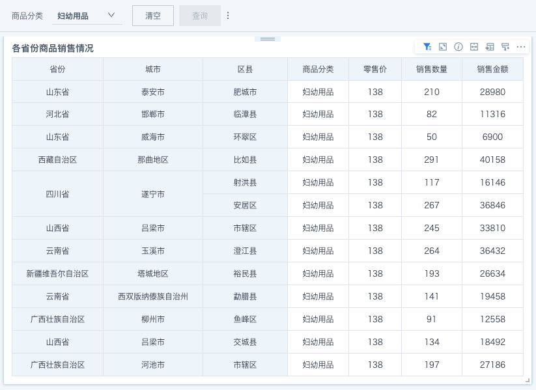The width and height of the screenshot is (536, 390).
Task: Click the blue filter icon in chart toolbar
Action: pyautogui.click(x=427, y=47)
